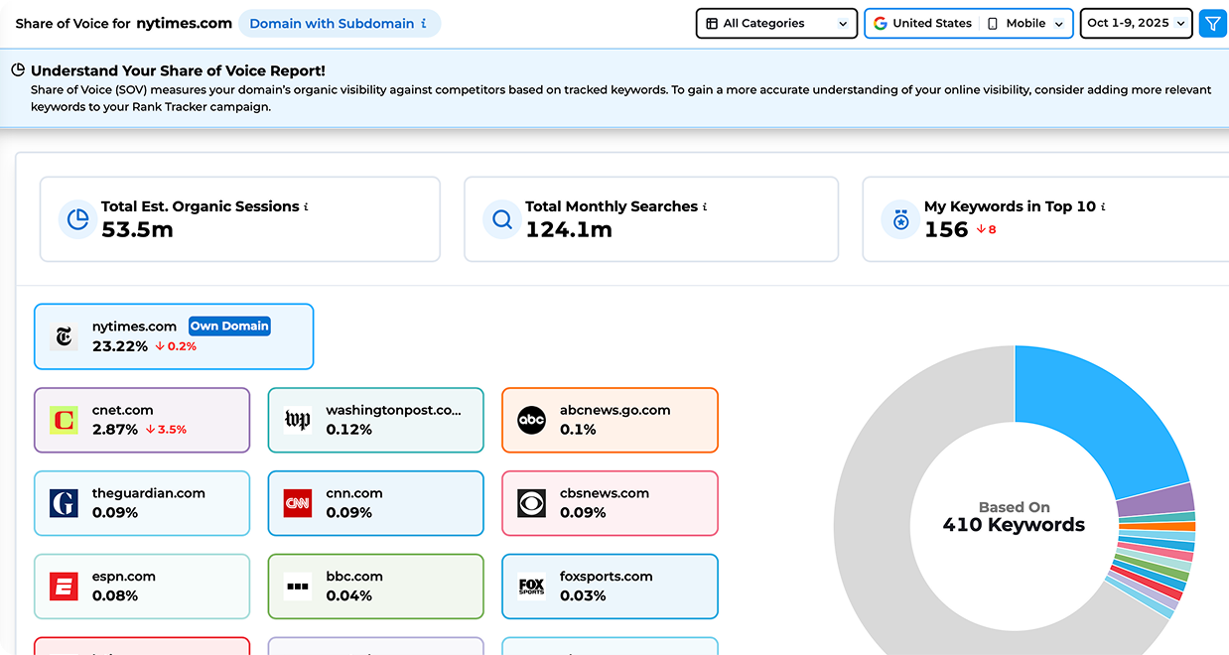The width and height of the screenshot is (1229, 655).
Task: Click the abcnews.go.com competitor card
Action: [610, 420]
